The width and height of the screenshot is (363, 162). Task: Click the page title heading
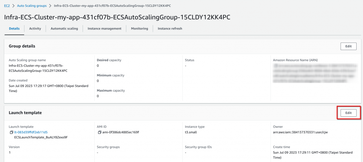[x=118, y=17]
